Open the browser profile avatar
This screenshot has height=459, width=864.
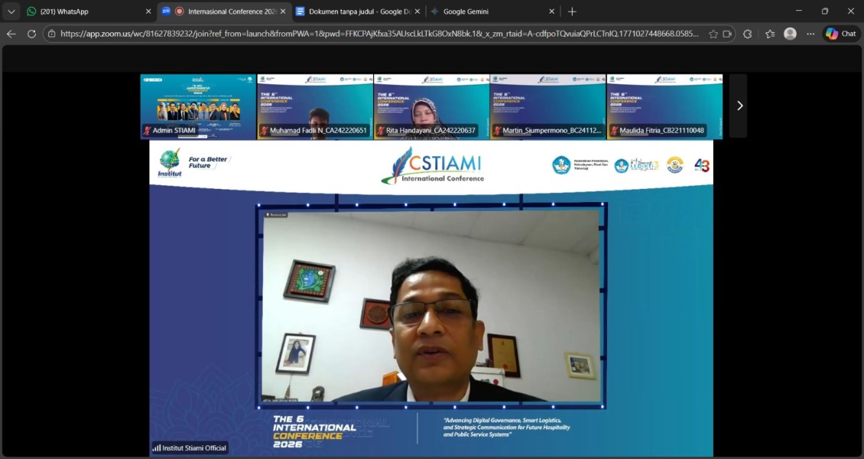click(790, 34)
